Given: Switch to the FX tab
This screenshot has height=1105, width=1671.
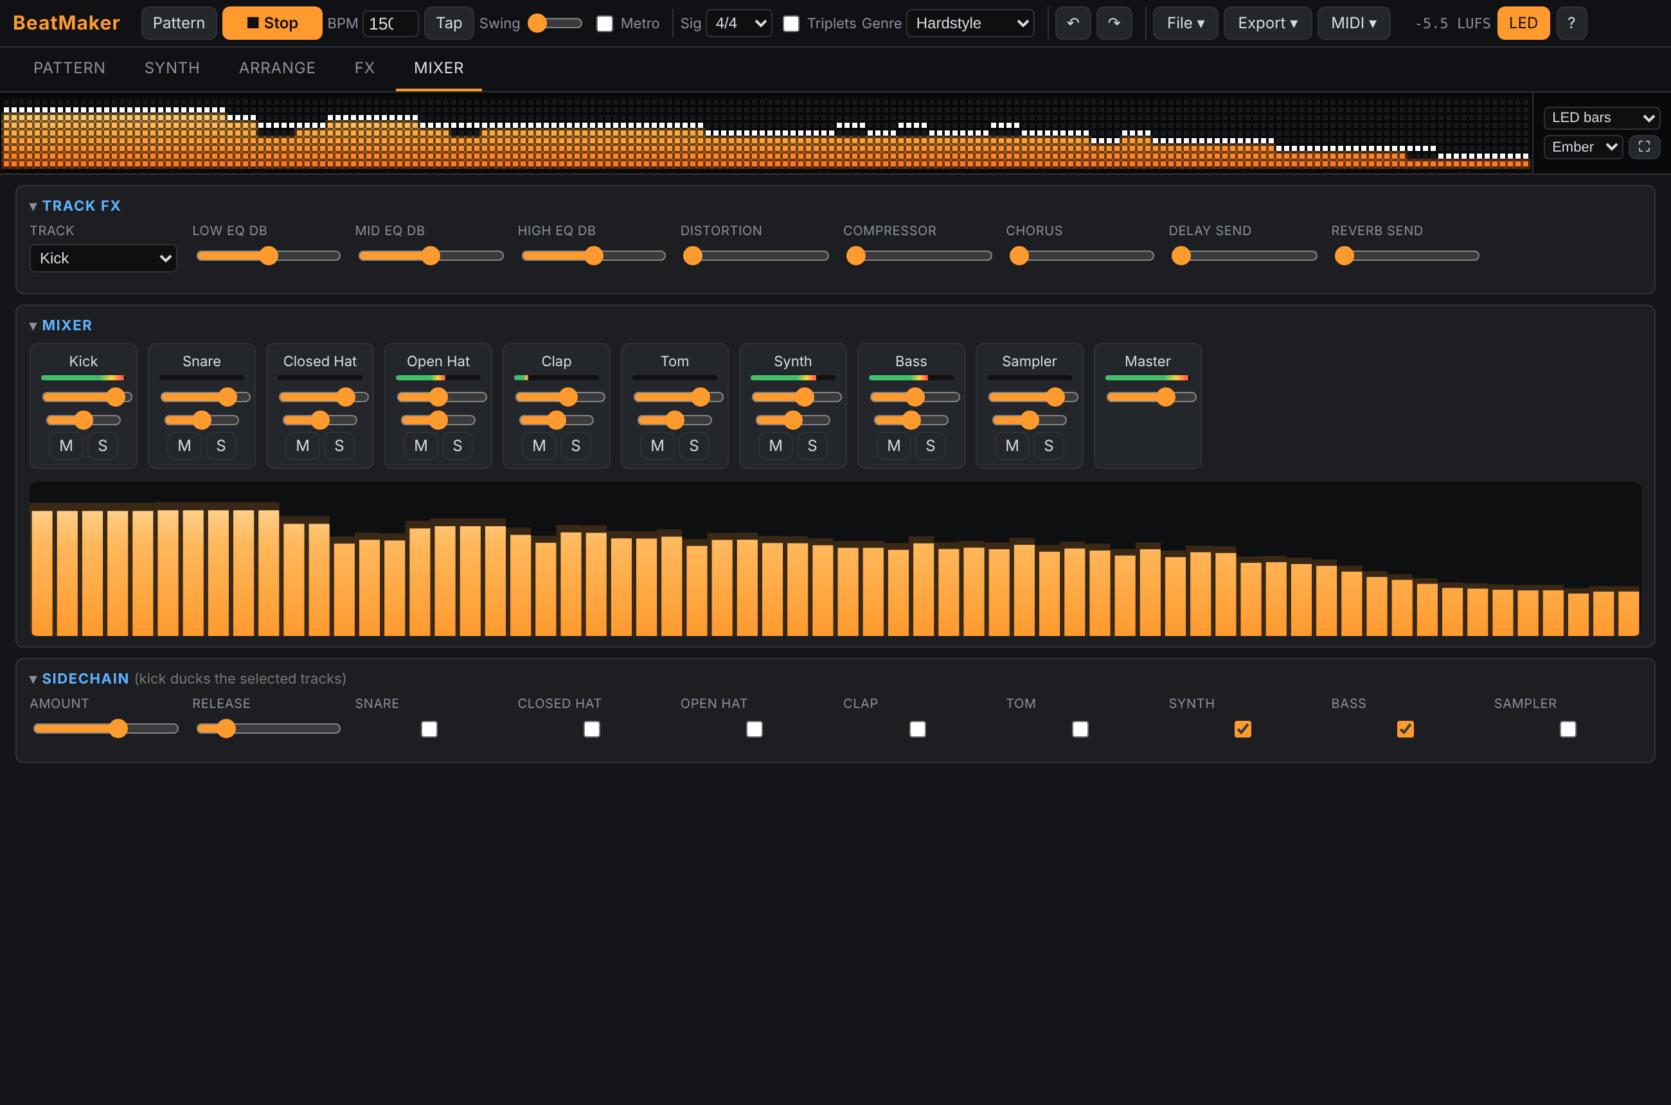Looking at the screenshot, I should (364, 67).
